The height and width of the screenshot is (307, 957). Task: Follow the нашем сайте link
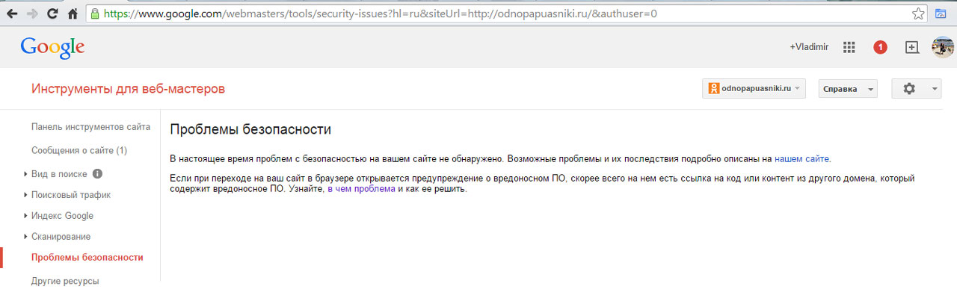click(801, 158)
